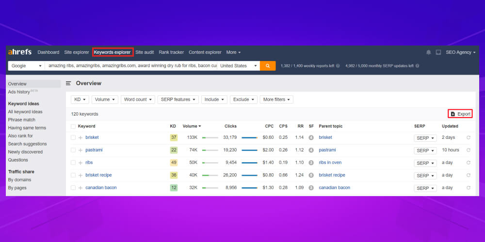The width and height of the screenshot is (485, 242).
Task: Click the Export button
Action: click(x=460, y=114)
